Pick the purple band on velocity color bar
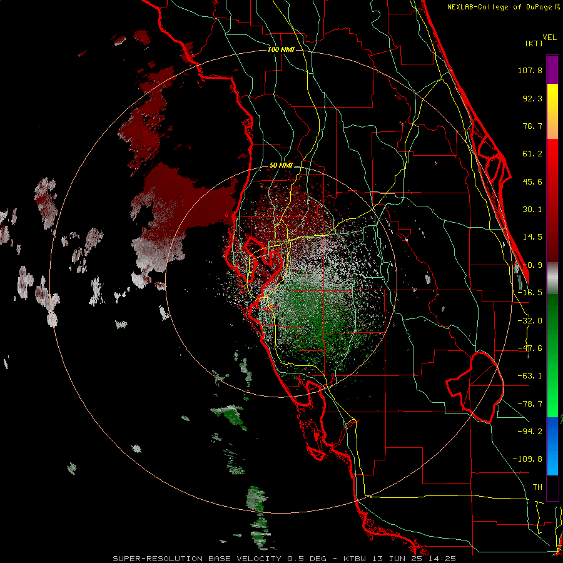The height and width of the screenshot is (563, 563). coord(552,69)
